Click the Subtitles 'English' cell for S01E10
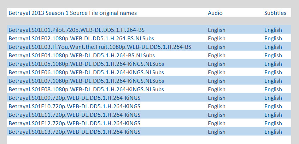299x144 pixels. pos(273,106)
